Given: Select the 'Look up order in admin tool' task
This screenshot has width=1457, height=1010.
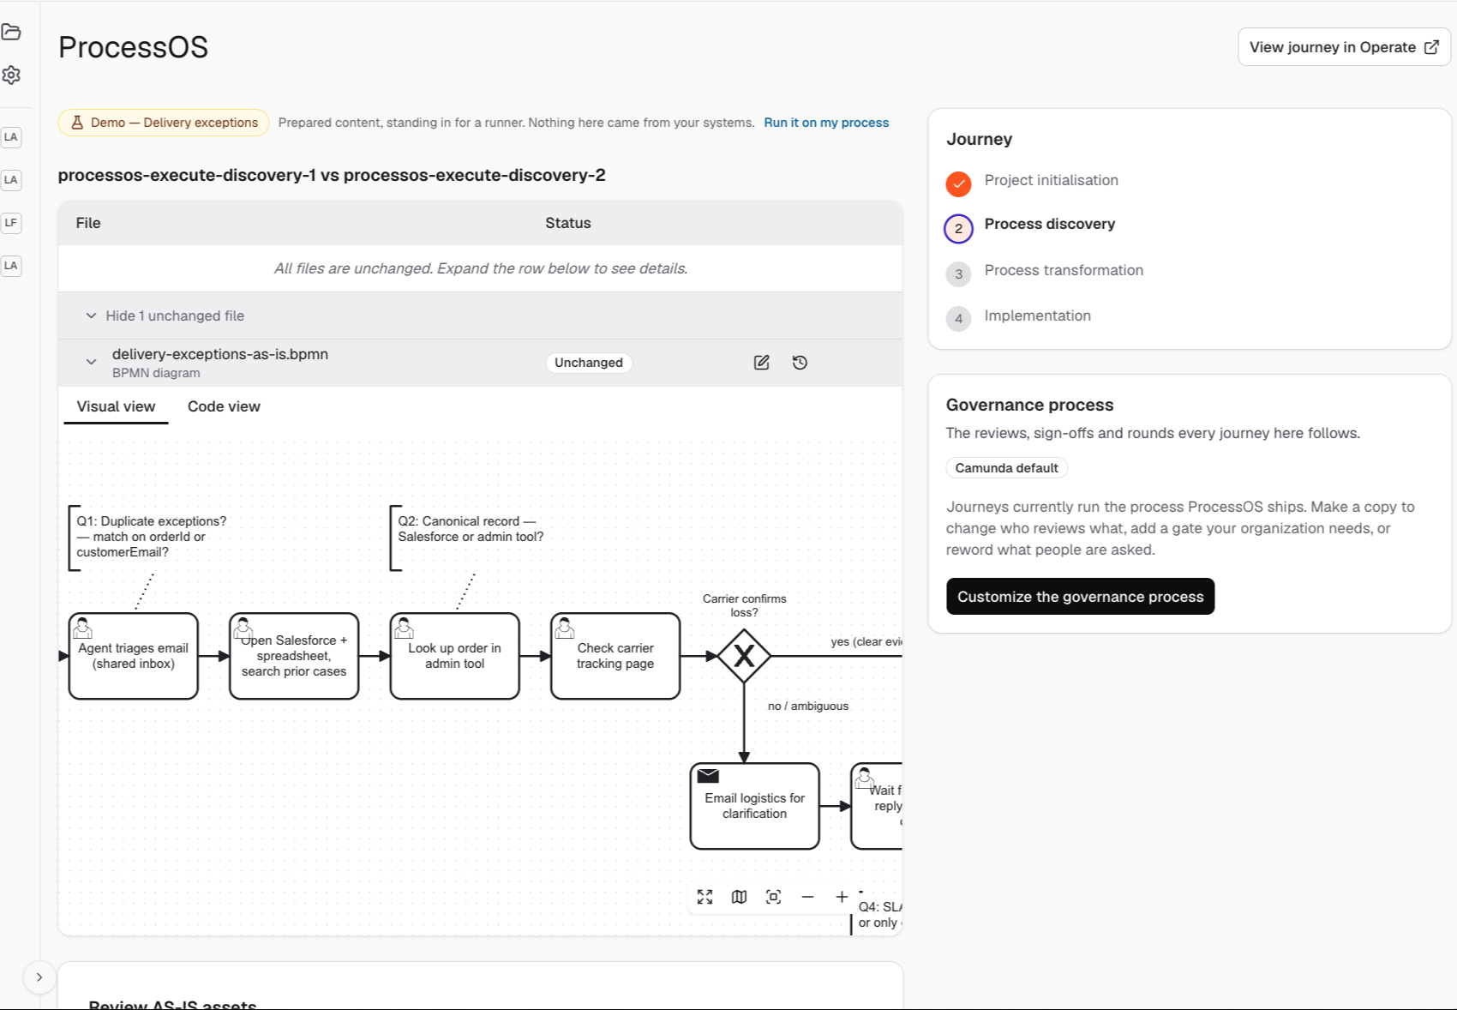Looking at the screenshot, I should (x=454, y=656).
